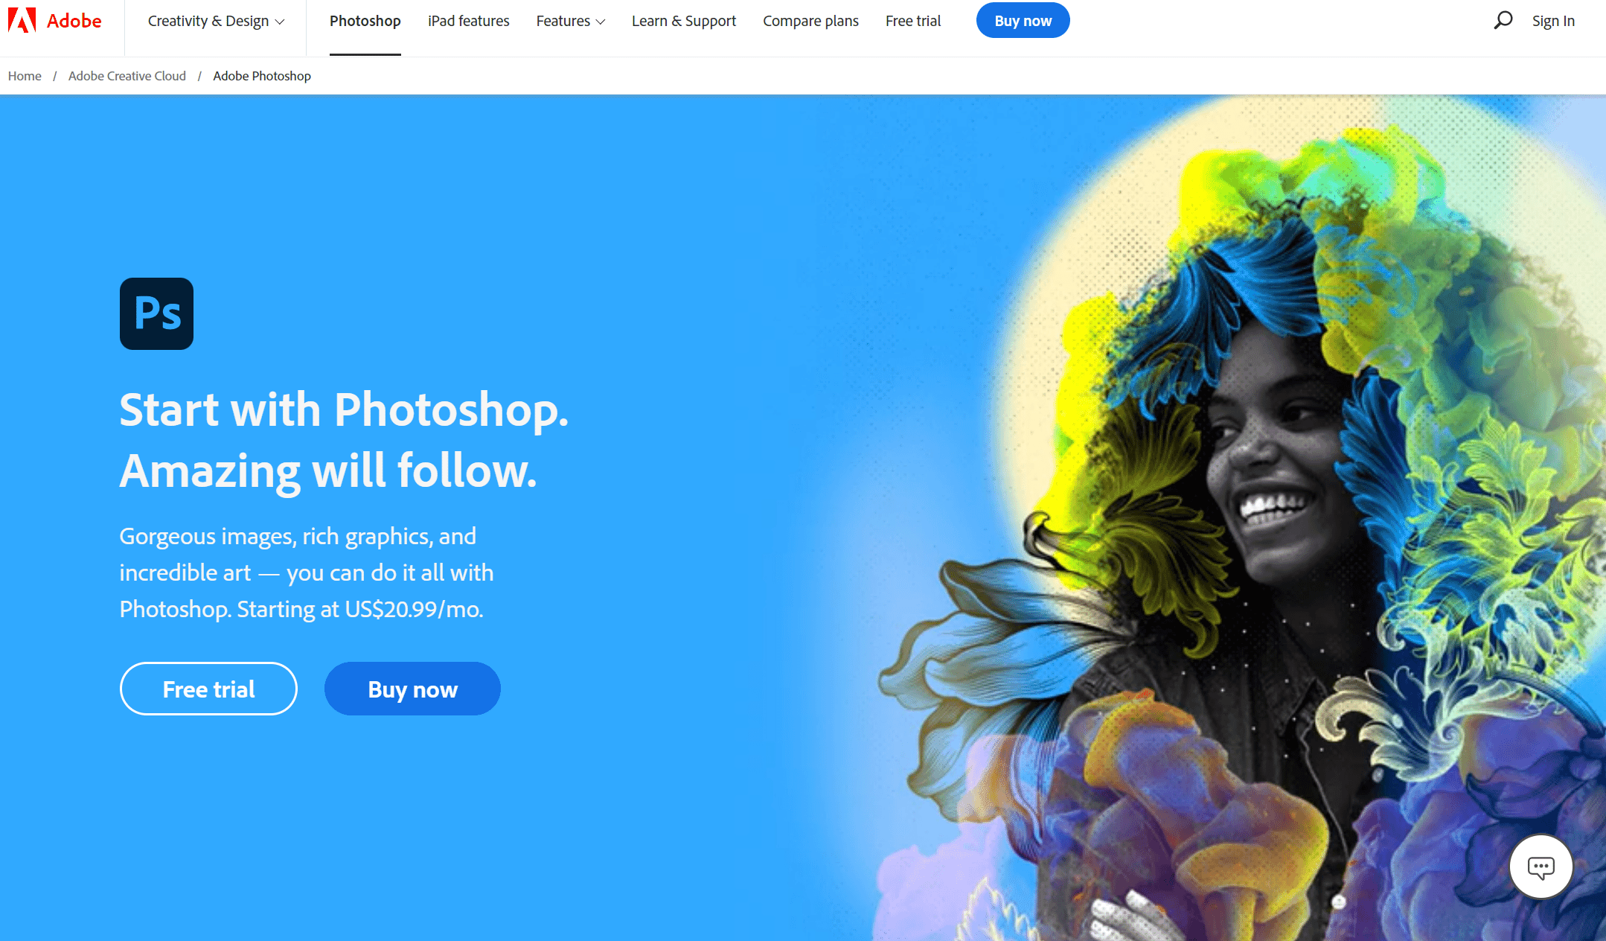Start the hero Free trial button
The height and width of the screenshot is (941, 1606).
coord(208,689)
